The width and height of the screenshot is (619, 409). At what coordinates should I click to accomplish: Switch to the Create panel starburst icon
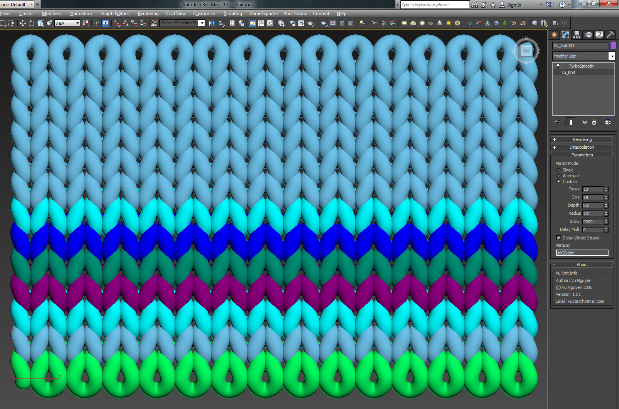(x=555, y=34)
